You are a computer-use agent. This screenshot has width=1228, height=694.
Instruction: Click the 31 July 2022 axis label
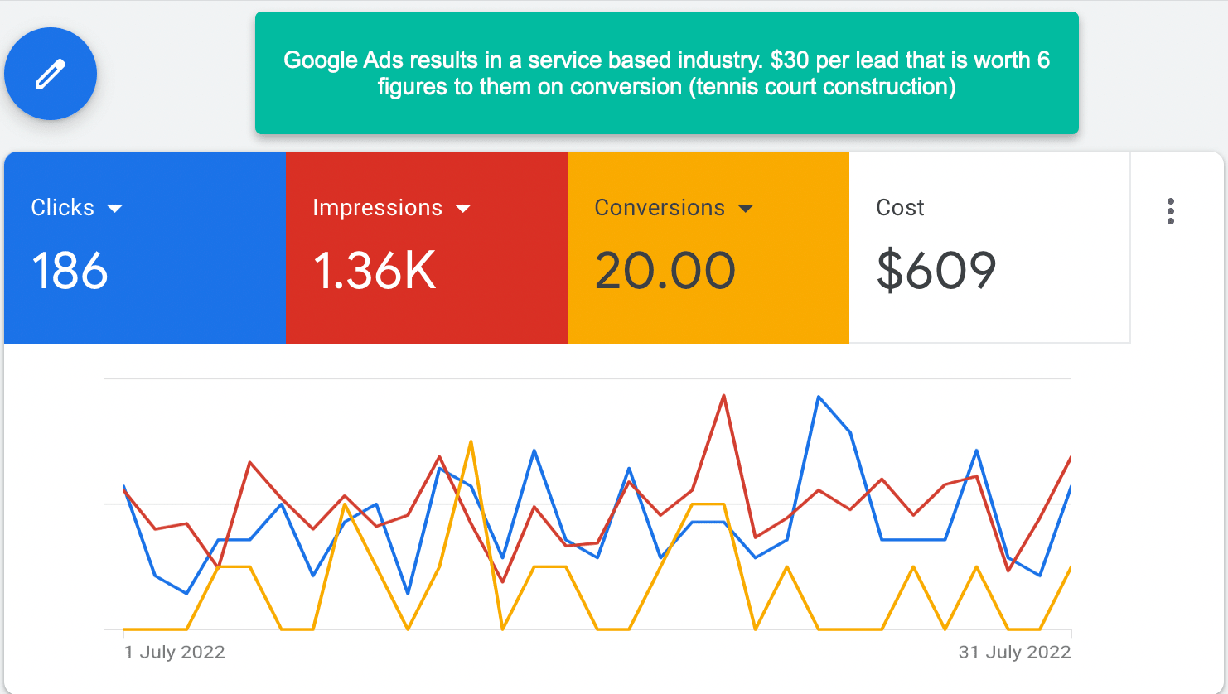(1014, 652)
